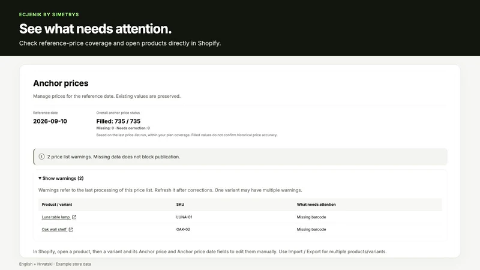Open the Luna table lamp product link
Image resolution: width=480 pixels, height=270 pixels.
56,217
